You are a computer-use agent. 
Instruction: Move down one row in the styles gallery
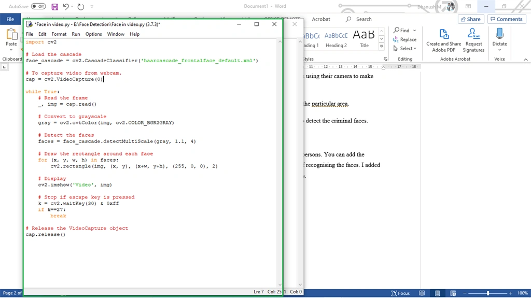pyautogui.click(x=382, y=38)
